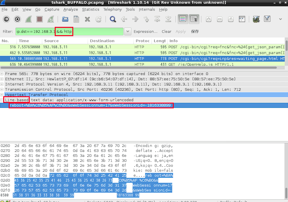The image size is (288, 202).
Task: Open the Expression... filter builder
Action: point(146,32)
